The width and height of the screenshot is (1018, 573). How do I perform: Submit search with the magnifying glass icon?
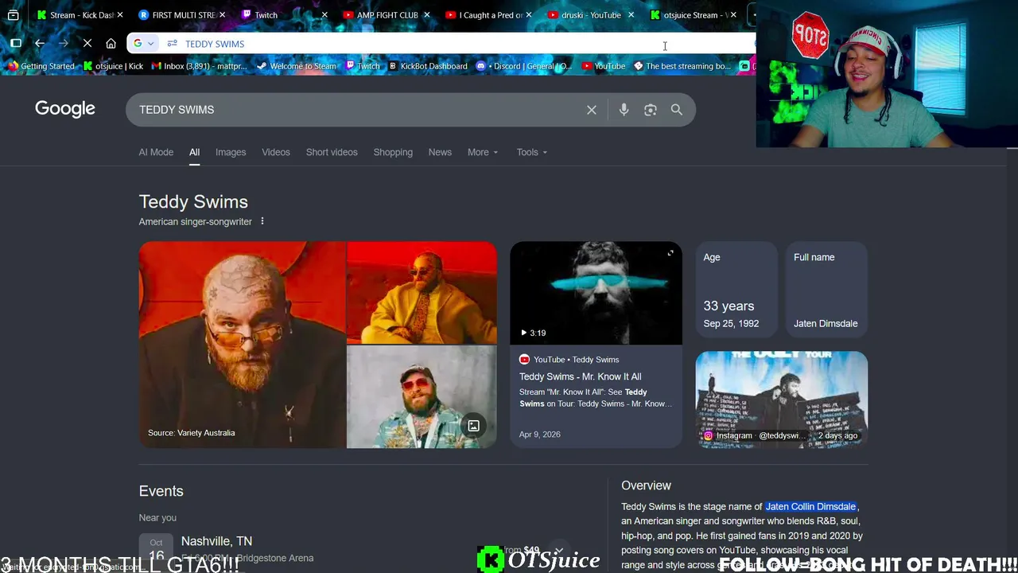click(x=677, y=110)
